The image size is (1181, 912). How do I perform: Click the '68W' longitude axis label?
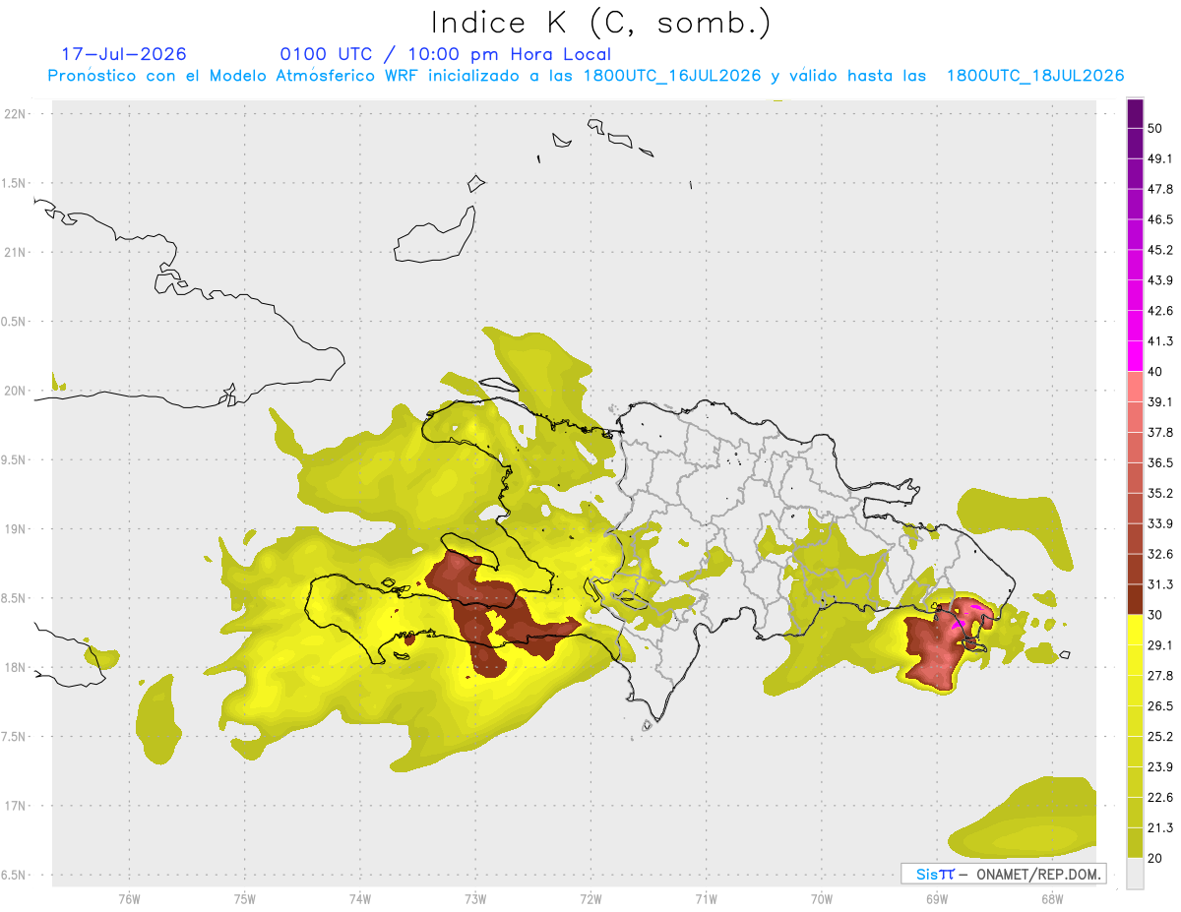1052,899
